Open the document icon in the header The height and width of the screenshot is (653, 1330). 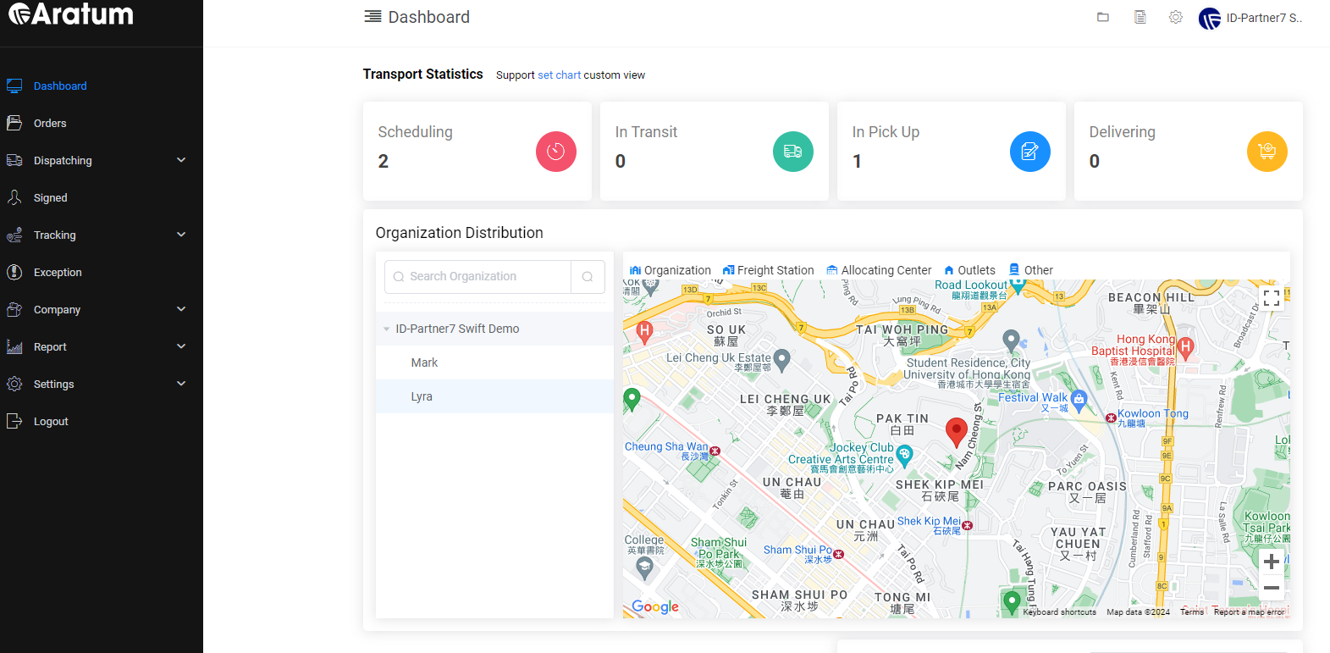coord(1140,17)
